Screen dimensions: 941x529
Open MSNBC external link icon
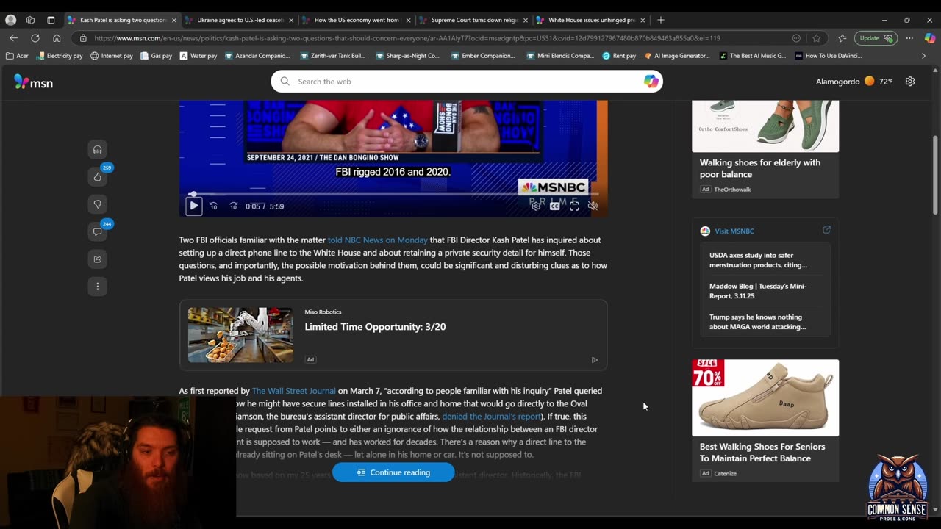point(826,230)
